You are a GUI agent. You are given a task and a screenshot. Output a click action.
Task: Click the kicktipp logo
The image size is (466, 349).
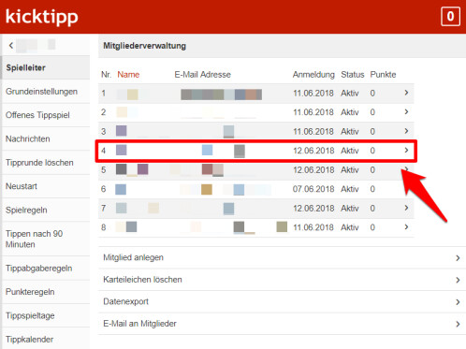(41, 17)
